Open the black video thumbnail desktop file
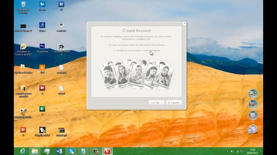 (x=23, y=28)
